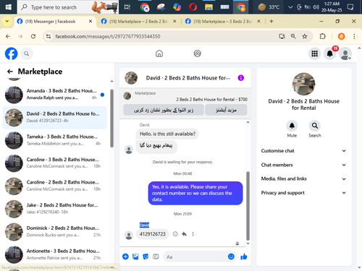
Task: Open purple conversation information icon
Action: point(241,78)
